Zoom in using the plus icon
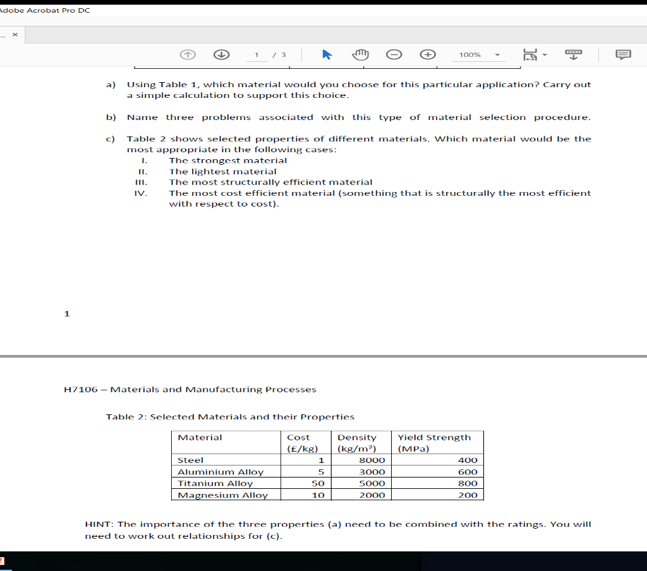Screen dimensions: 647x571 pos(428,54)
